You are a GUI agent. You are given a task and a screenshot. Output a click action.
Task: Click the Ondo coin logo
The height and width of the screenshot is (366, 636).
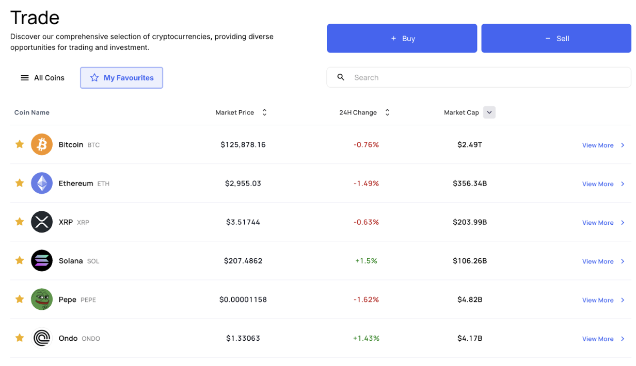coord(42,338)
